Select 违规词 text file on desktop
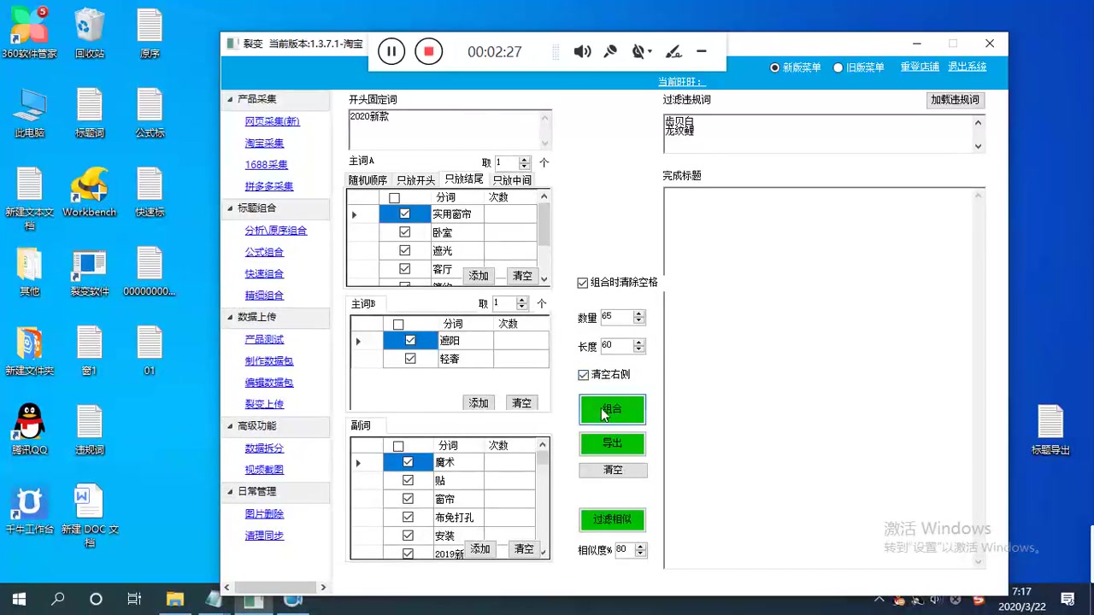 [90, 430]
